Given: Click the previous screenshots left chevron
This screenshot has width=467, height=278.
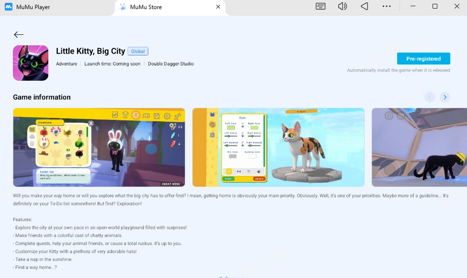Looking at the screenshot, I should tap(430, 97).
